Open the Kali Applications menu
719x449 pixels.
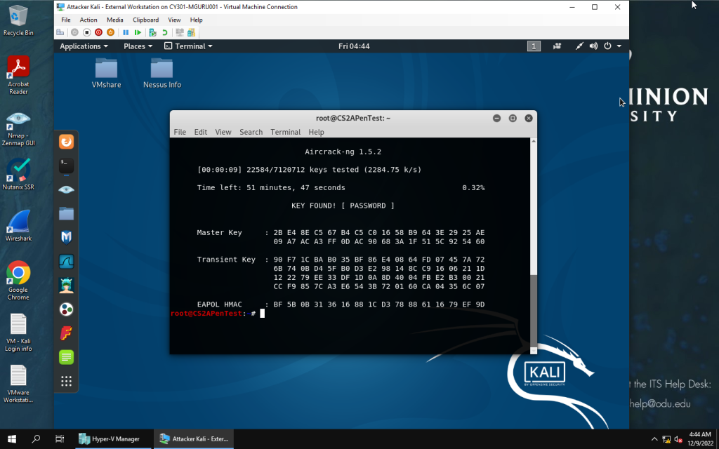[x=84, y=46]
